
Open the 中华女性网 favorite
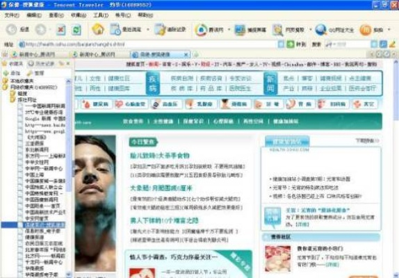pos(37,162)
